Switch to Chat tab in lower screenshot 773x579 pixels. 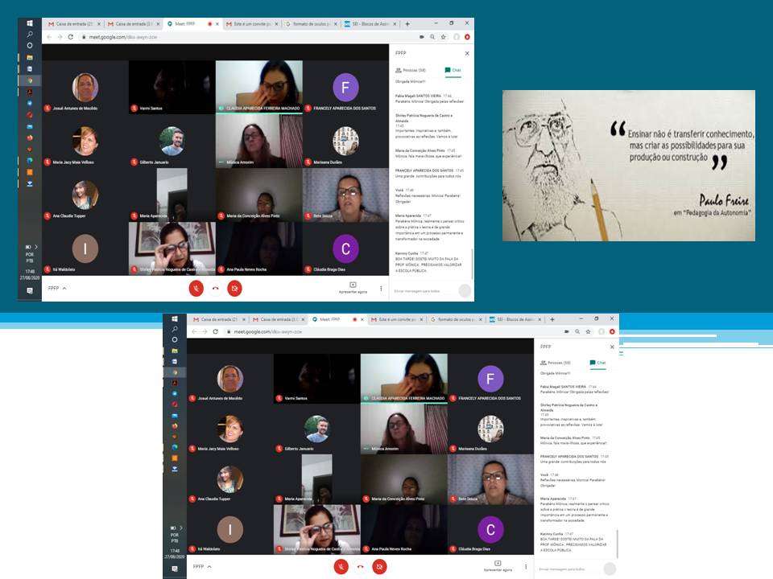598,363
